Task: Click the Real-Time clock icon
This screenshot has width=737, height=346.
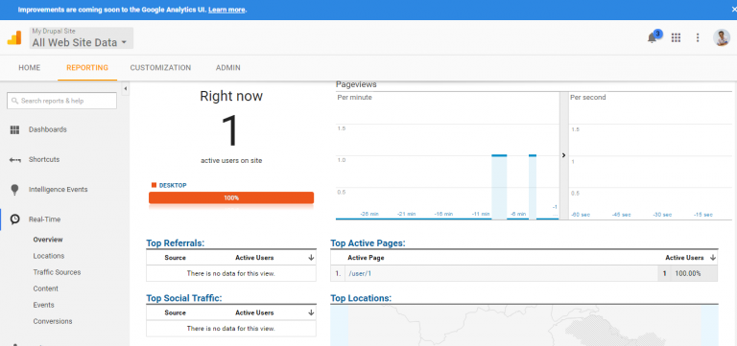Action: (15, 219)
